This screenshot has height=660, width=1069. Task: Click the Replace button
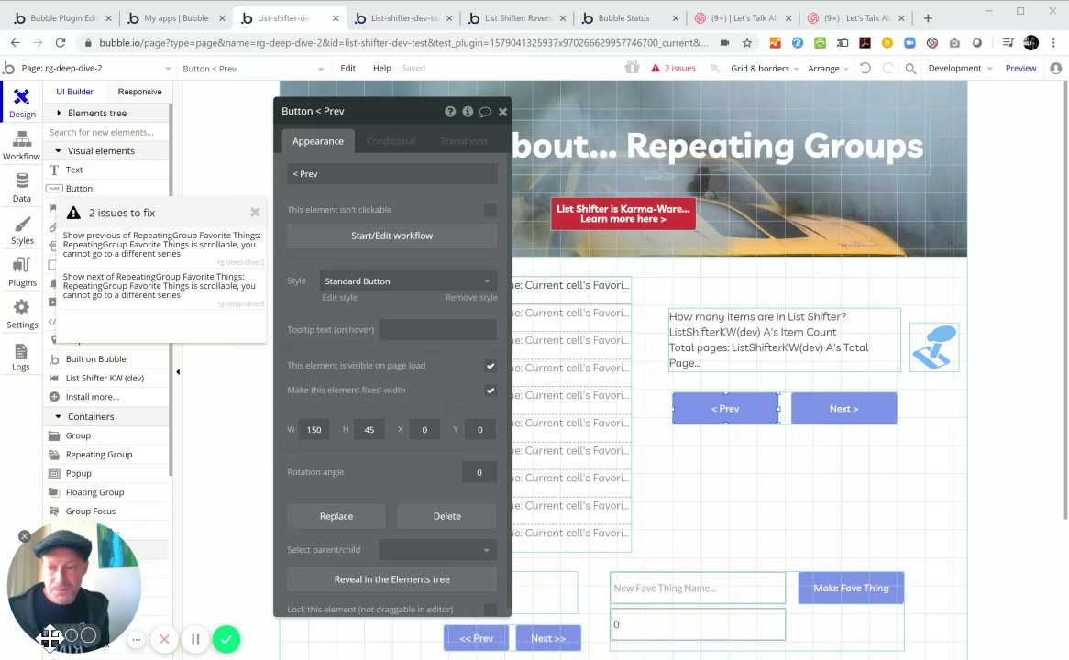(336, 516)
